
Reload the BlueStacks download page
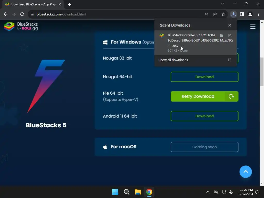click(x=22, y=14)
